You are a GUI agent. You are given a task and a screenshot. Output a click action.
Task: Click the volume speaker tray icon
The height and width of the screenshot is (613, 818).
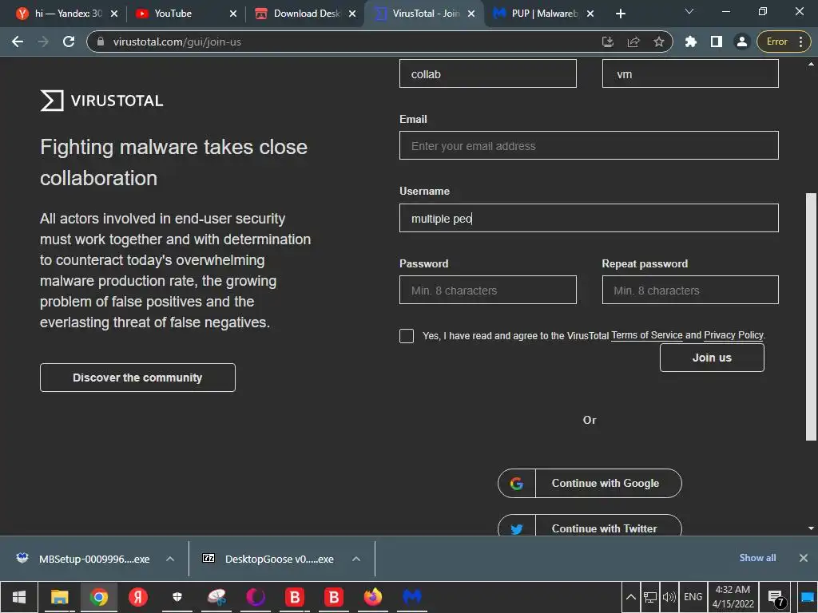point(669,597)
